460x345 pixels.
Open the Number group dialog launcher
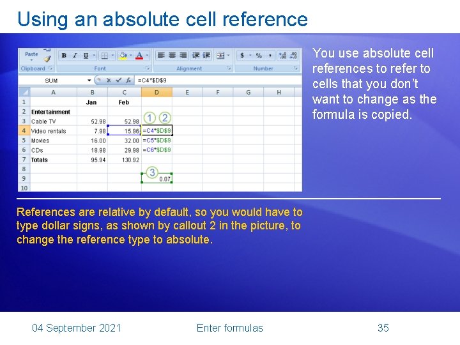[296, 68]
